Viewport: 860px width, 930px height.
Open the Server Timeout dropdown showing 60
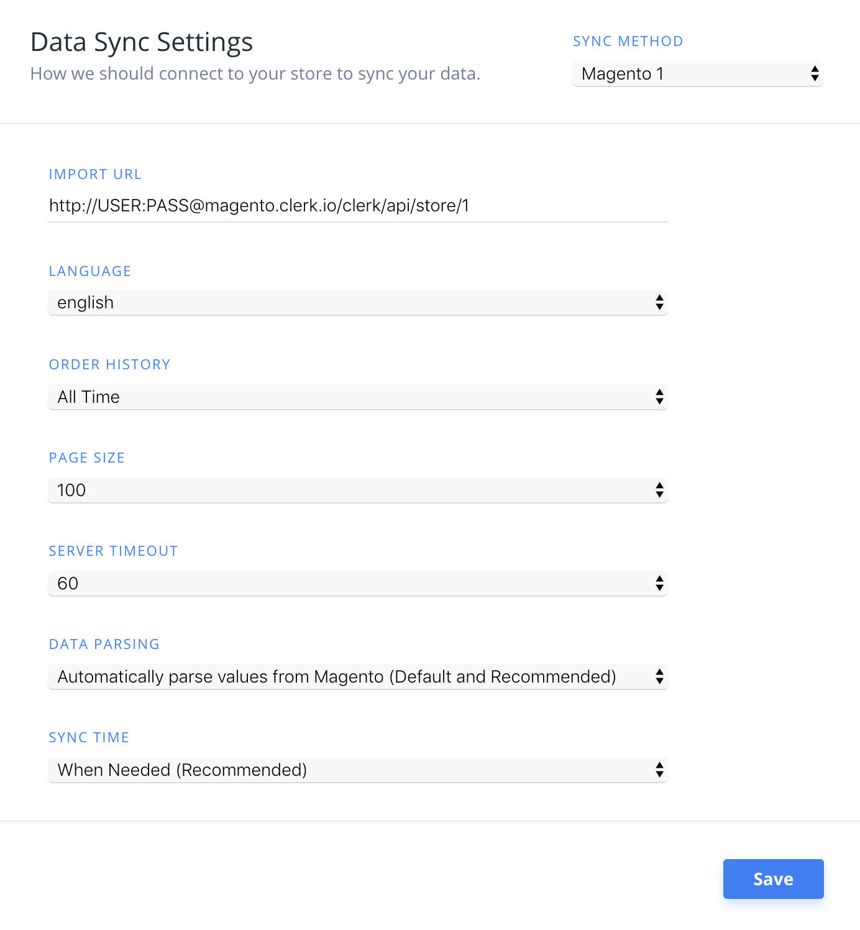click(x=348, y=584)
